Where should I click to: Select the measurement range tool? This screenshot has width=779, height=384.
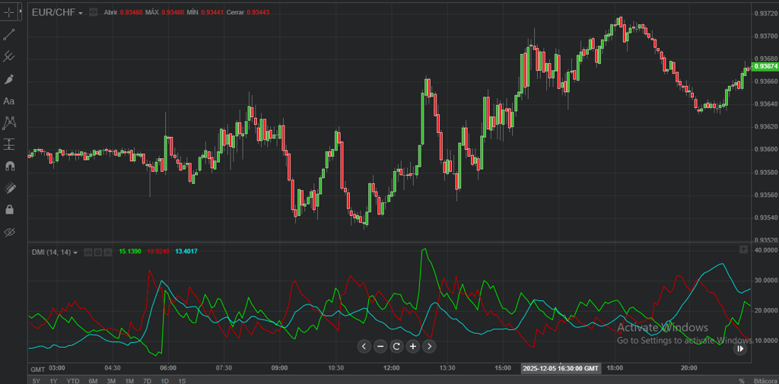pos(9,144)
